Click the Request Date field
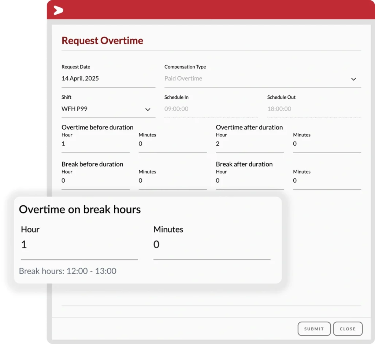 pos(108,78)
